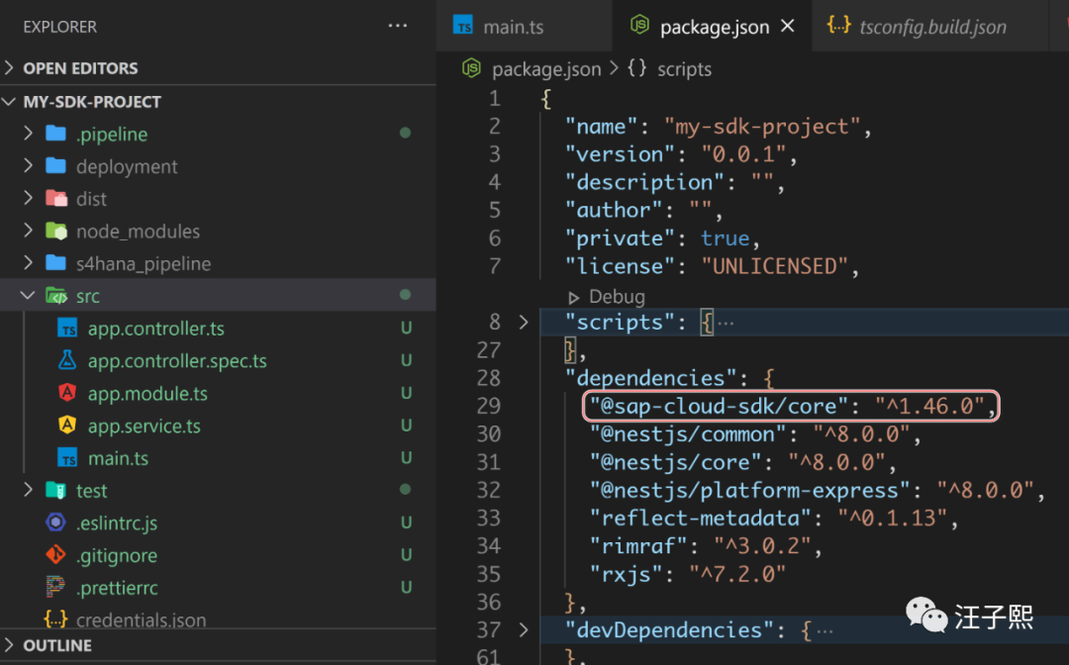Image resolution: width=1069 pixels, height=665 pixels.
Task: Click the ESLint icon beside .eslintrc.js
Action: tap(56, 522)
